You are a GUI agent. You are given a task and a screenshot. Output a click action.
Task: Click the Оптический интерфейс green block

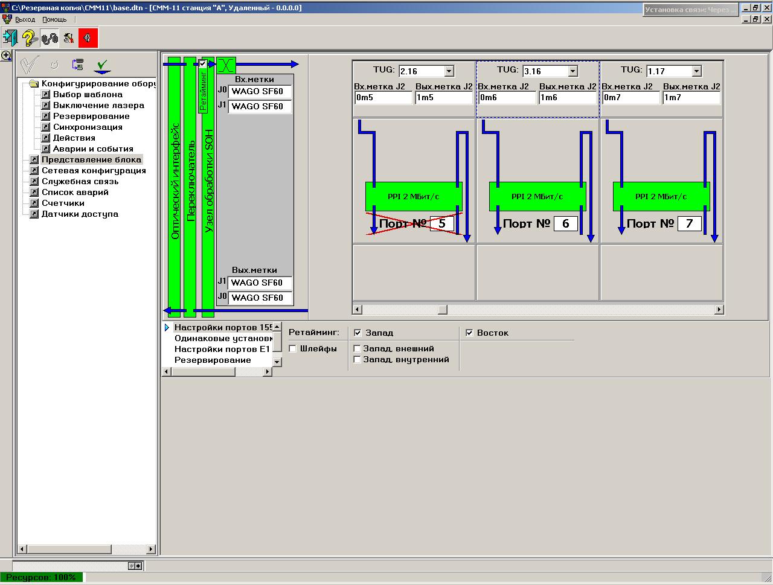click(175, 187)
